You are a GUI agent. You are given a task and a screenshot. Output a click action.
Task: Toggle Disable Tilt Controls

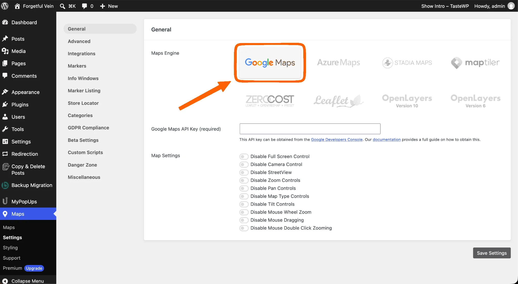tap(244, 204)
